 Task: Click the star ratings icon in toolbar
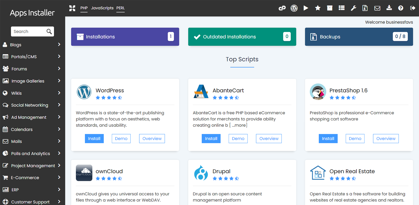(x=318, y=8)
